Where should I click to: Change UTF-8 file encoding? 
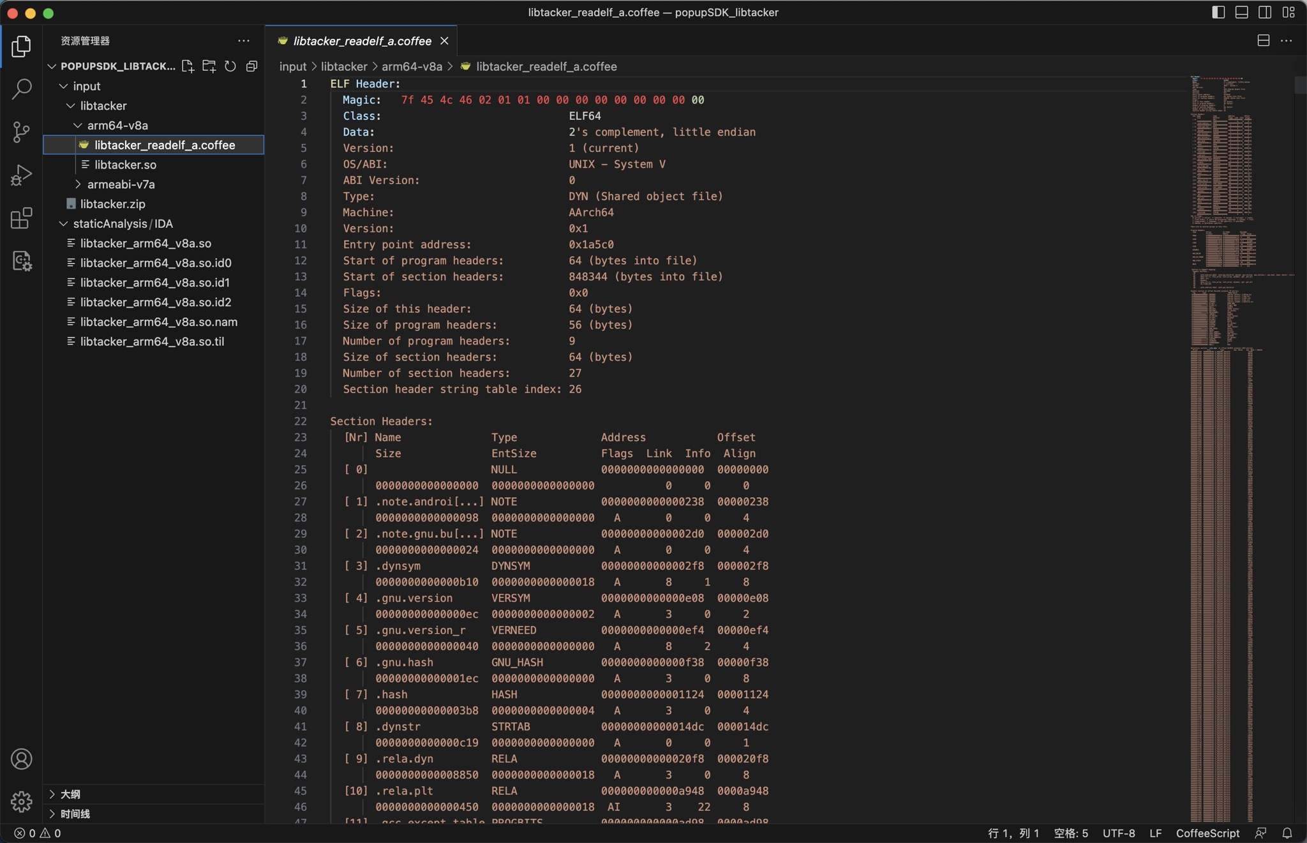click(1119, 833)
